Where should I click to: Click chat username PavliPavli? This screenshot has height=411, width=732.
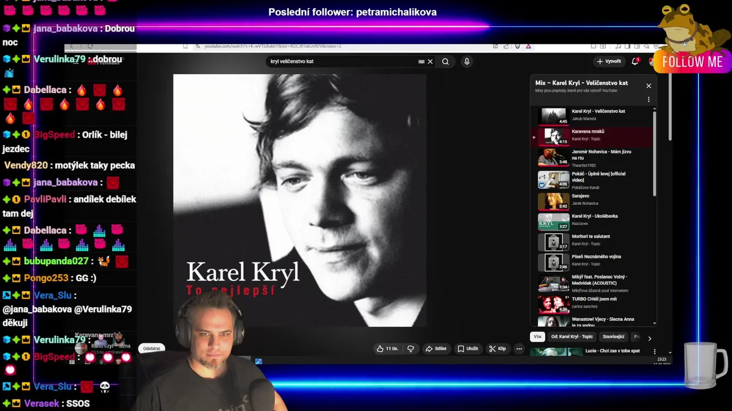(x=45, y=199)
